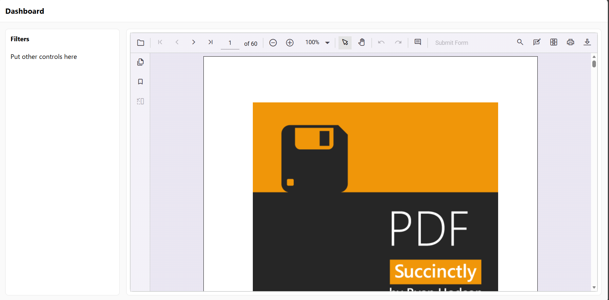Click the 'of 60' page count text
The image size is (609, 300).
pos(251,44)
